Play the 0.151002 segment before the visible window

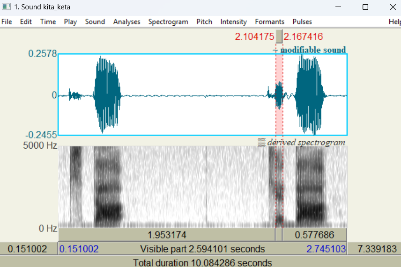(x=29, y=249)
